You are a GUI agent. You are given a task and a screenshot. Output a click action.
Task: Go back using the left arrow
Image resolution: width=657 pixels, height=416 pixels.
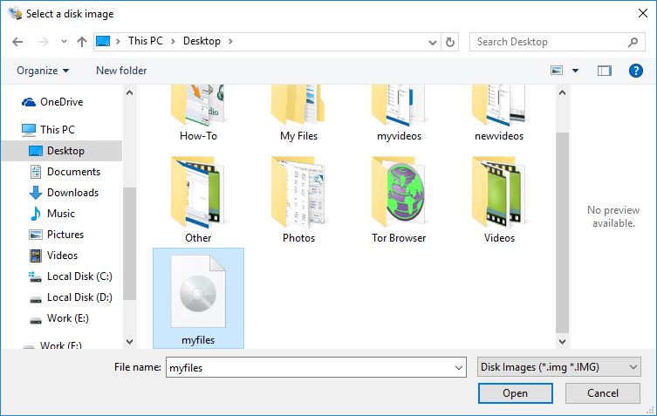coord(17,42)
